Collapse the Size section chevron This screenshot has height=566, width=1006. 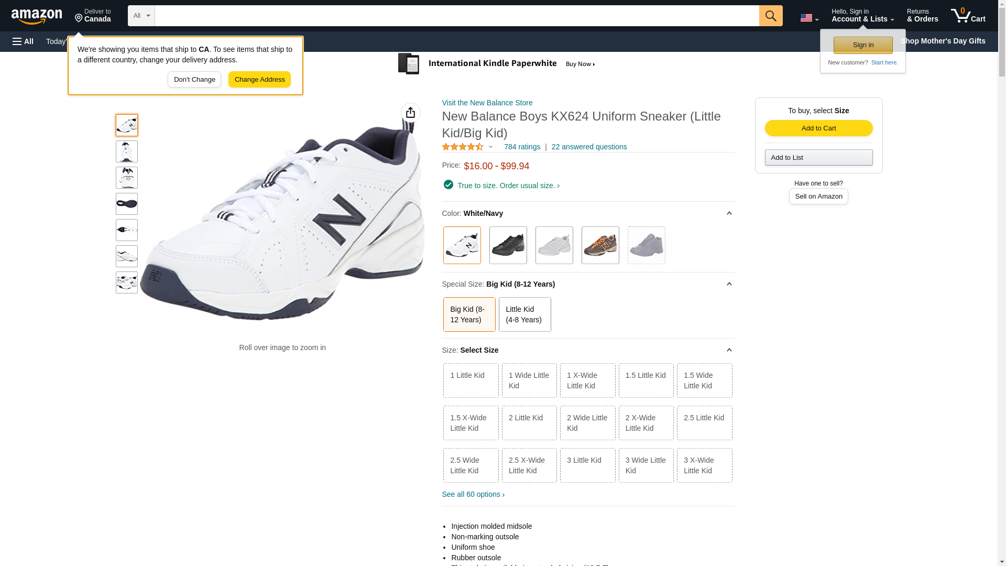click(729, 350)
